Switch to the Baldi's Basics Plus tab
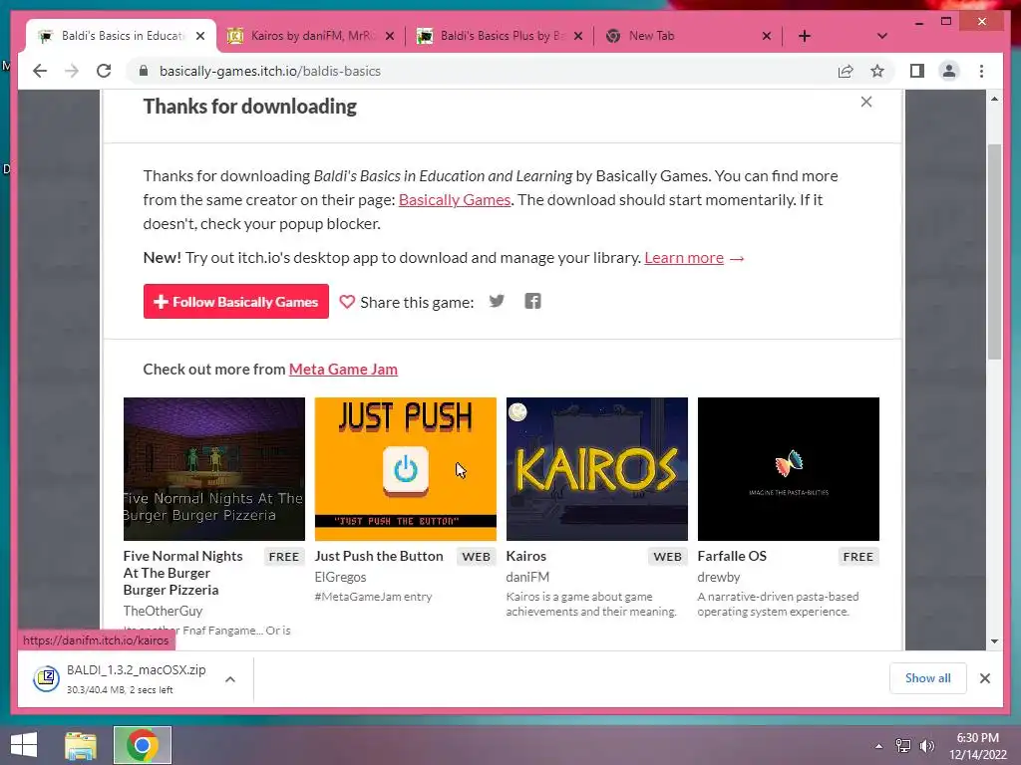This screenshot has height=765, width=1021. pyautogui.click(x=500, y=36)
